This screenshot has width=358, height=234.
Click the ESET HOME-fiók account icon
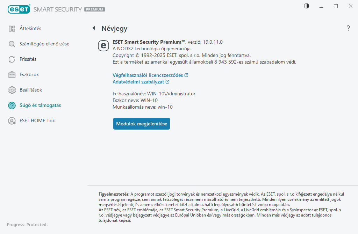click(12, 121)
